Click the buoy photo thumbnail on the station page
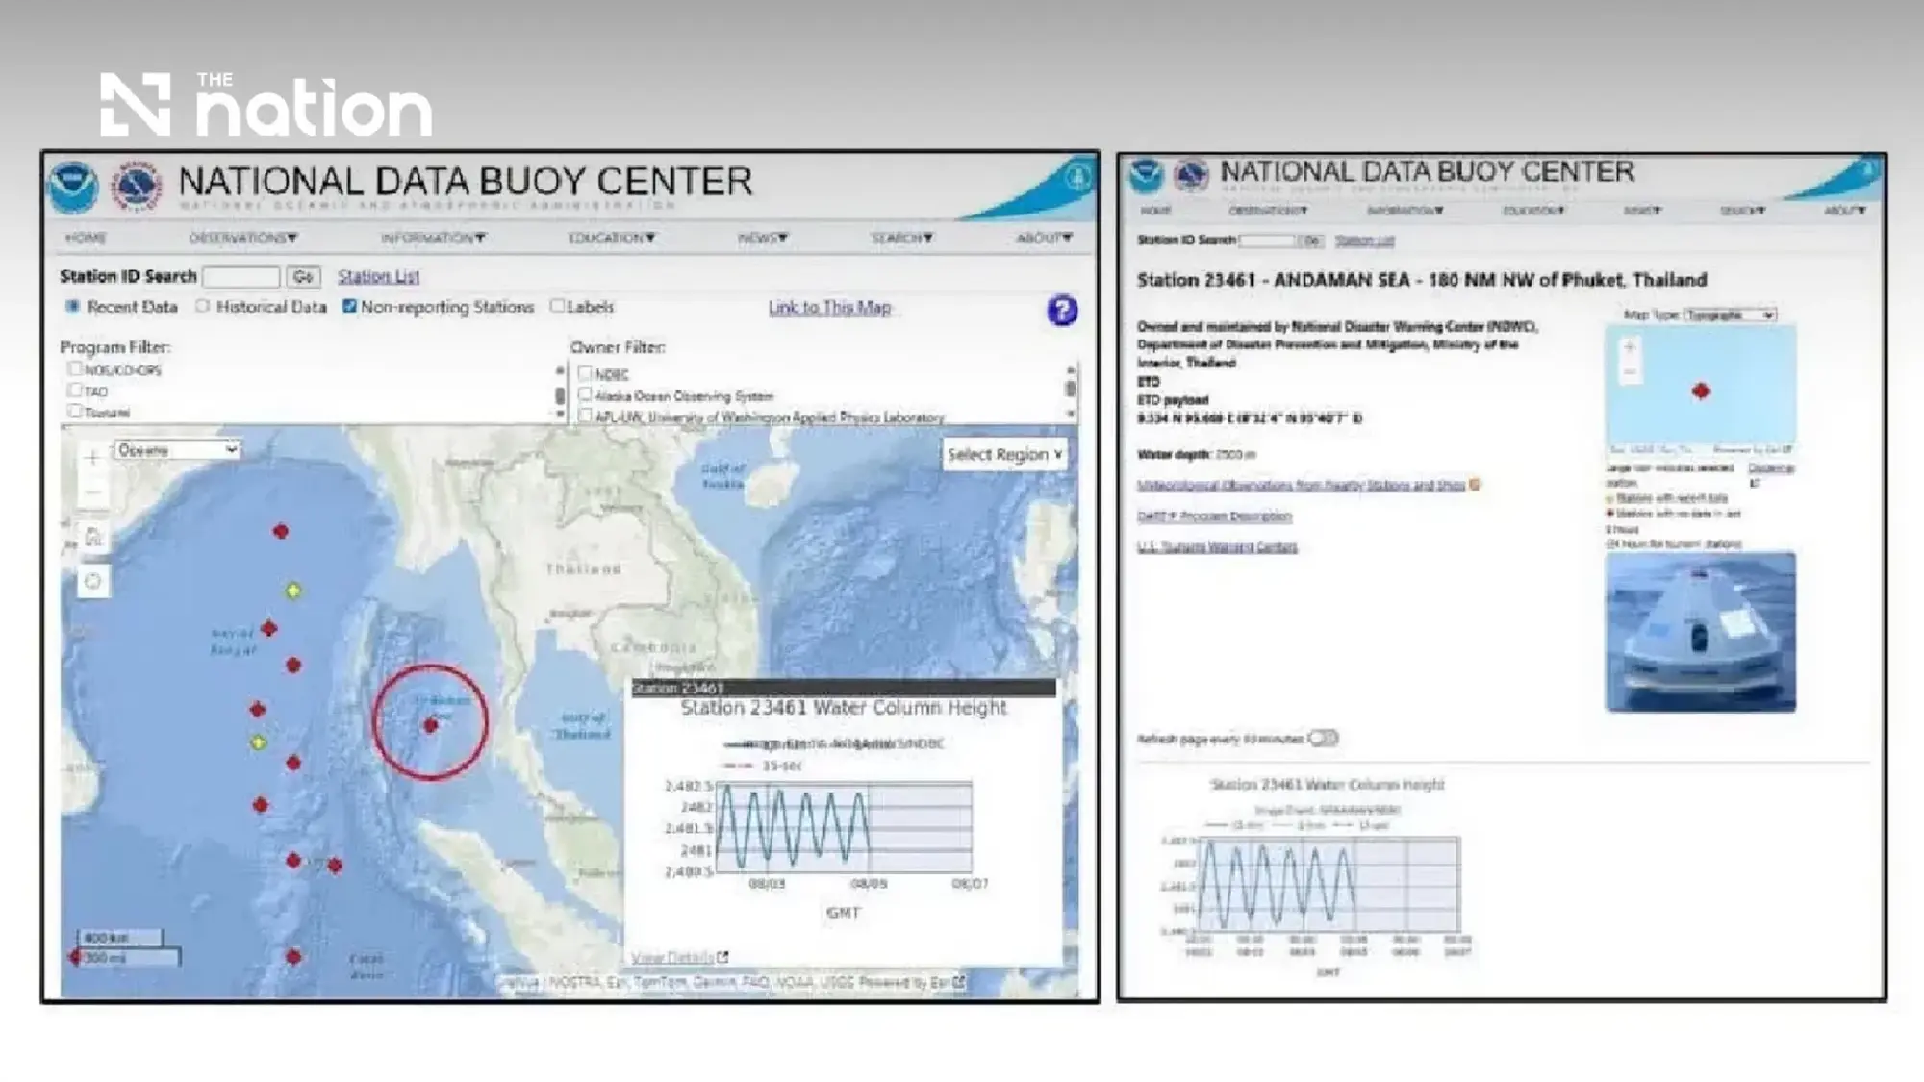Screen dimensions: 1924x1082 1701,632
